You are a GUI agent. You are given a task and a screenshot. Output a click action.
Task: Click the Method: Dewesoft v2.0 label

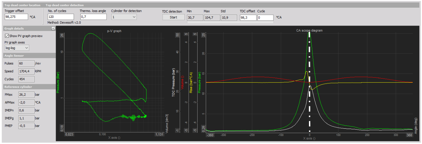tap(64, 23)
